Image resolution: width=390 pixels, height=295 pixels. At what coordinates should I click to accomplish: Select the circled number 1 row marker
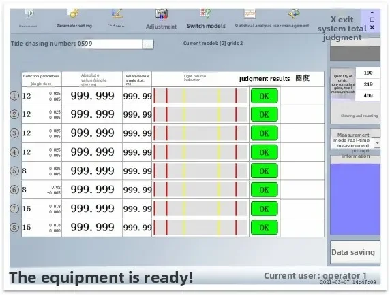pos(14,96)
